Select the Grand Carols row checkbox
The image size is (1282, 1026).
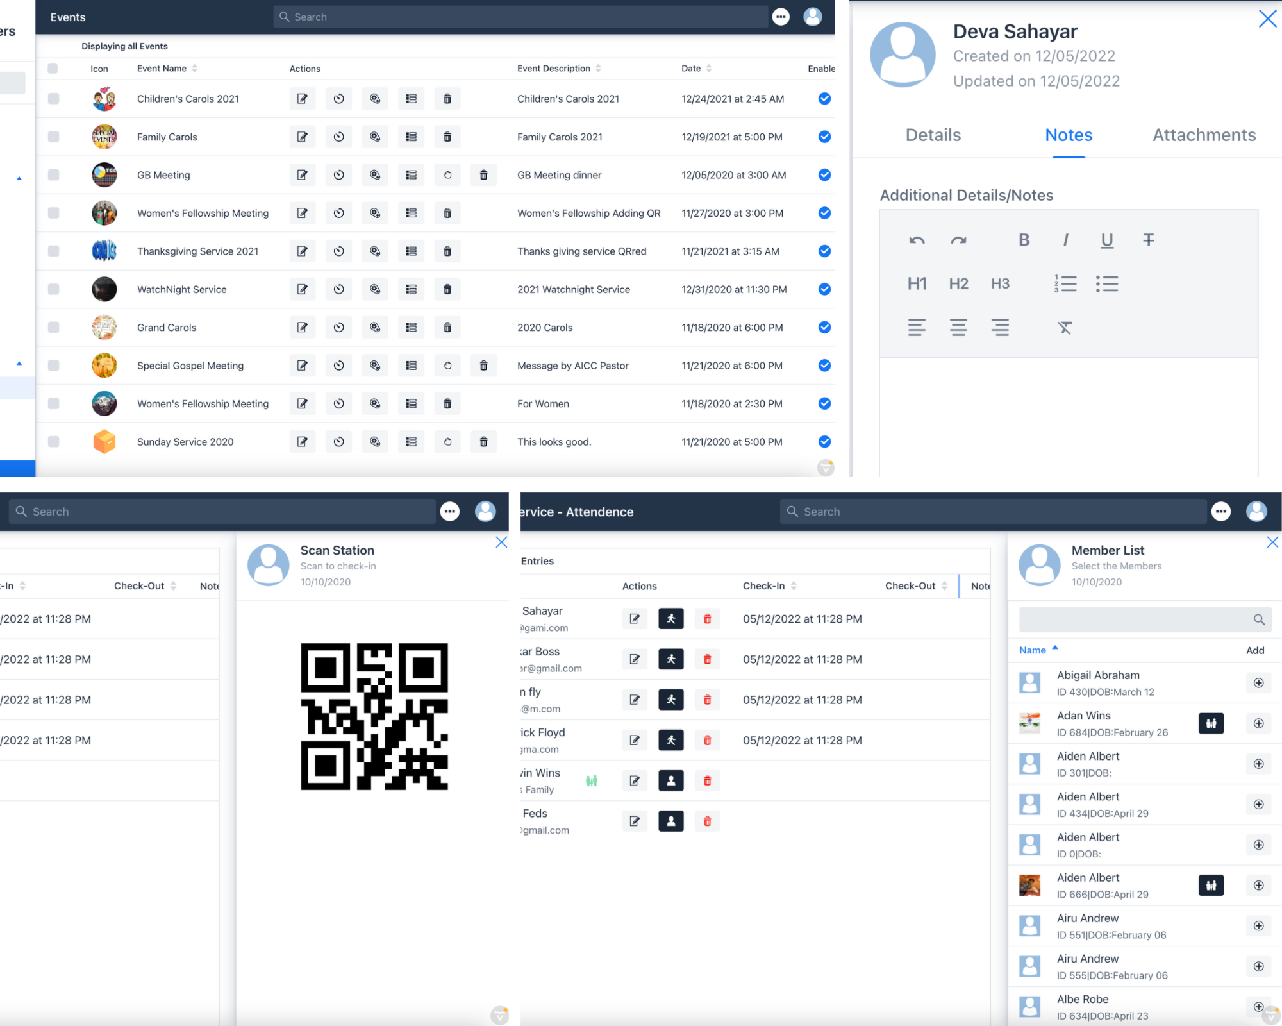[53, 328]
